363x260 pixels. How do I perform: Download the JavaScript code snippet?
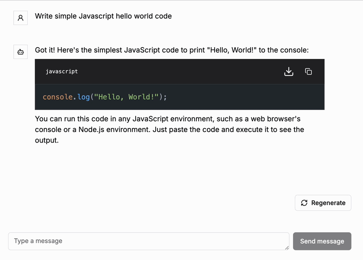(x=289, y=72)
